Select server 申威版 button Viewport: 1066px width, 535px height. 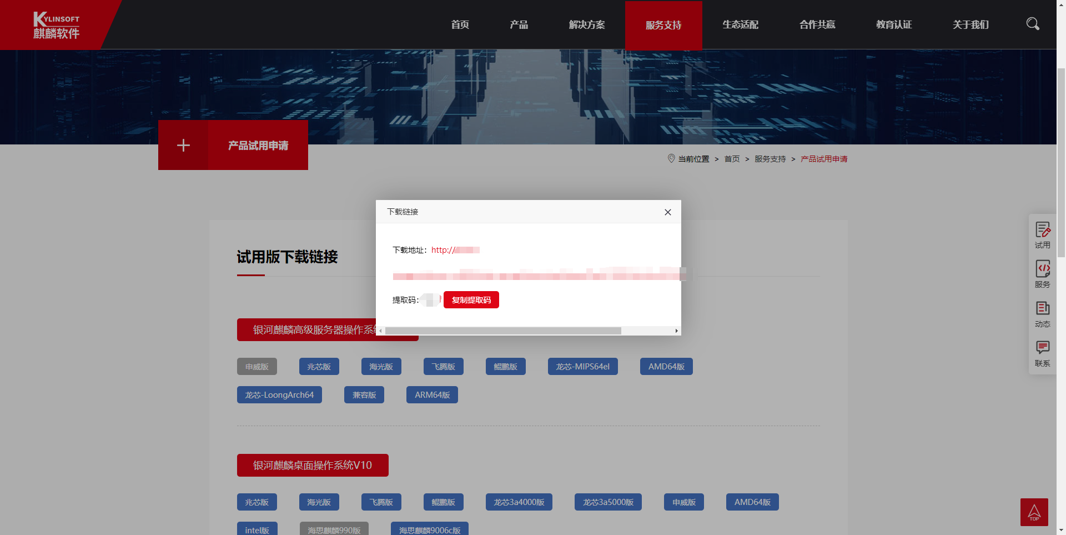pos(257,367)
